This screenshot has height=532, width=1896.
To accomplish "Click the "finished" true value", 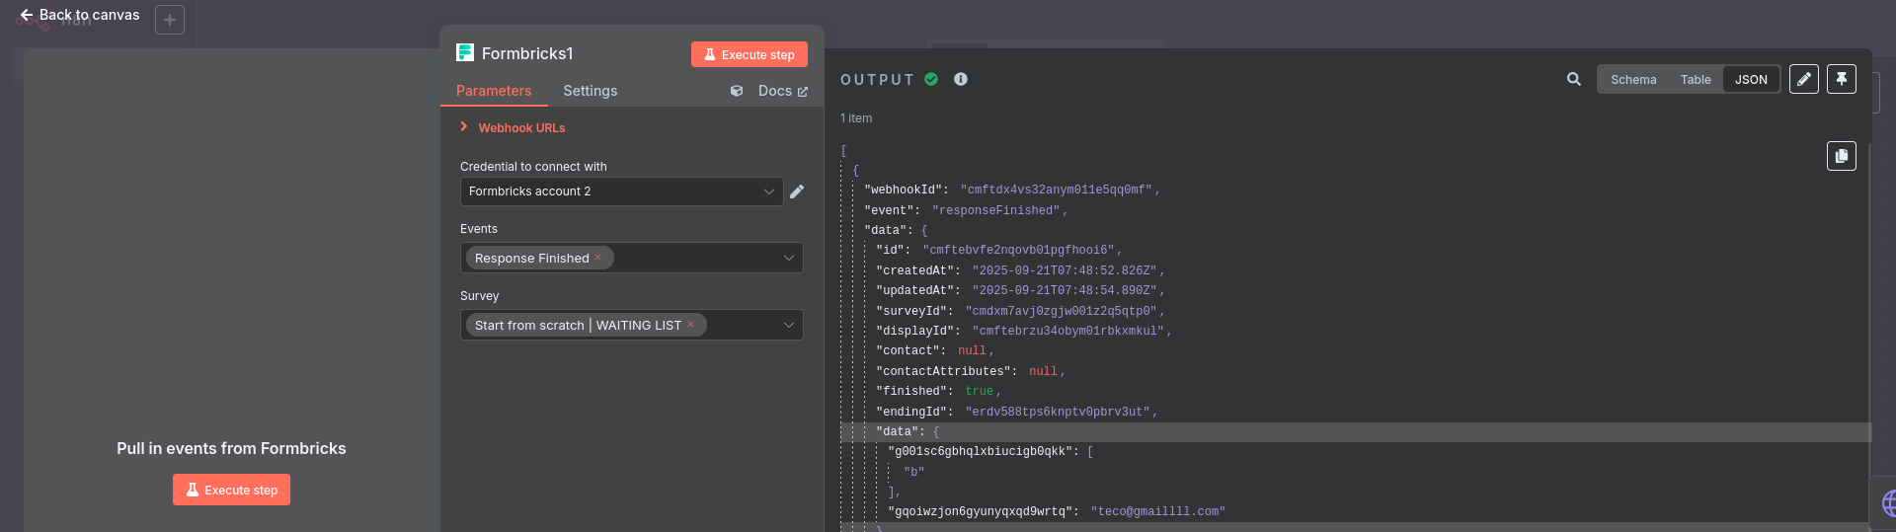I will (980, 392).
